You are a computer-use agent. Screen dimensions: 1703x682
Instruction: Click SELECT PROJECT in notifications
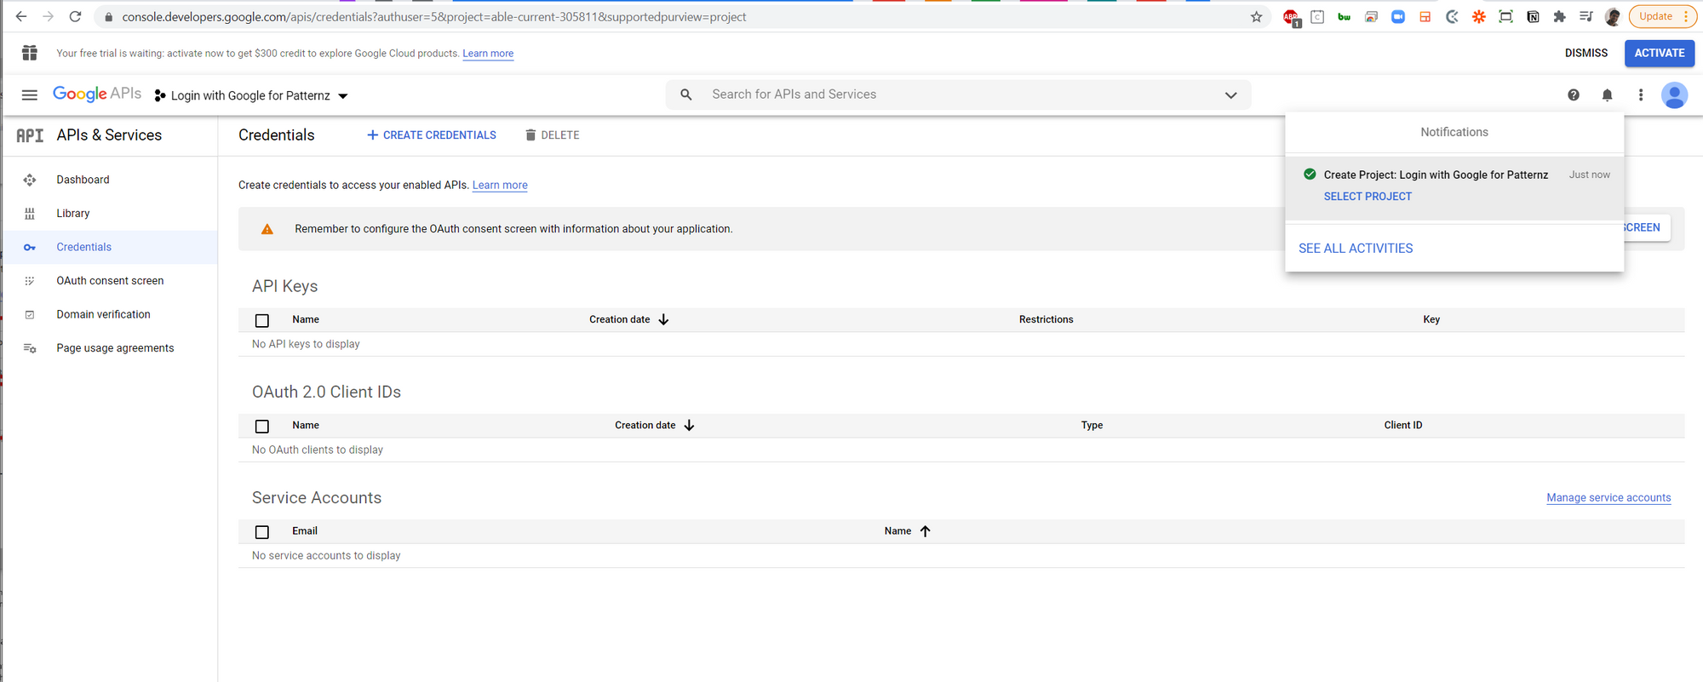[x=1368, y=197]
